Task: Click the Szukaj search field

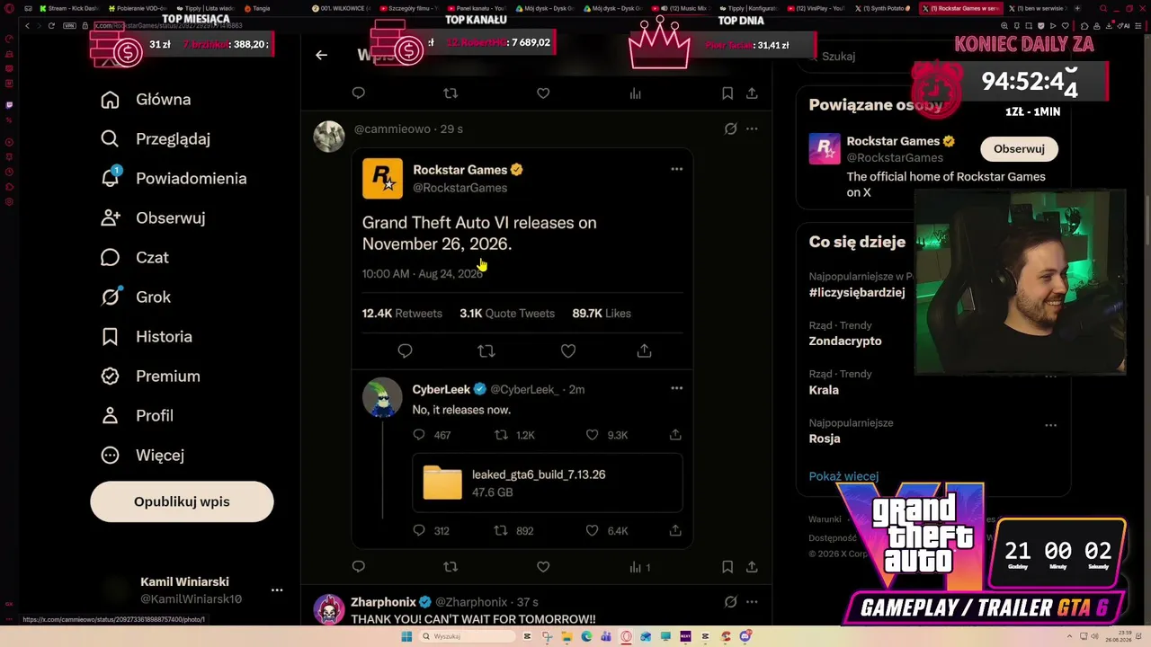Action: click(935, 57)
